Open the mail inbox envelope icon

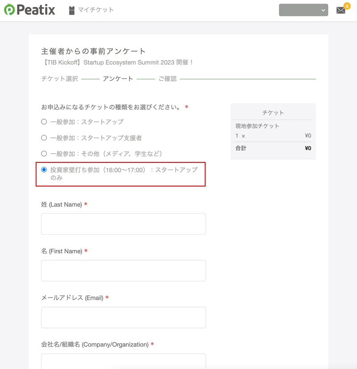(340, 10)
